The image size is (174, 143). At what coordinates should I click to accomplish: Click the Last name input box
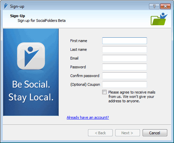[x=124, y=49]
